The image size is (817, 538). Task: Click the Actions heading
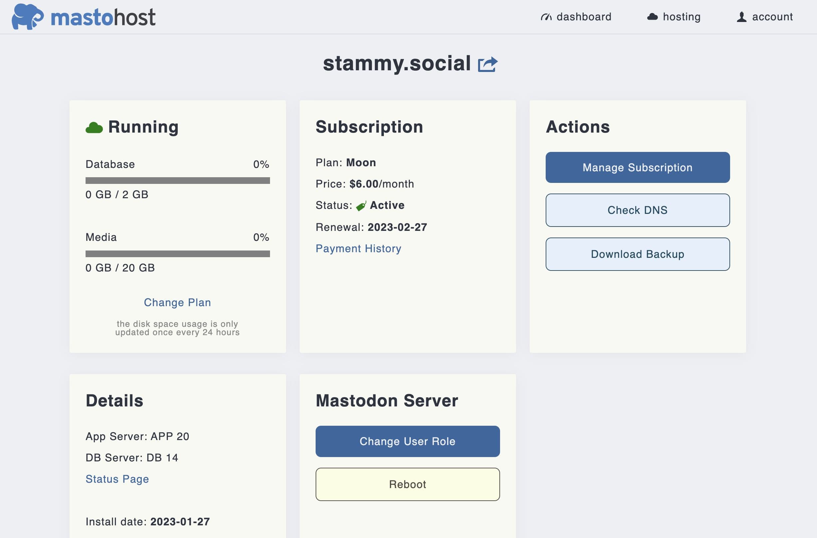(578, 127)
